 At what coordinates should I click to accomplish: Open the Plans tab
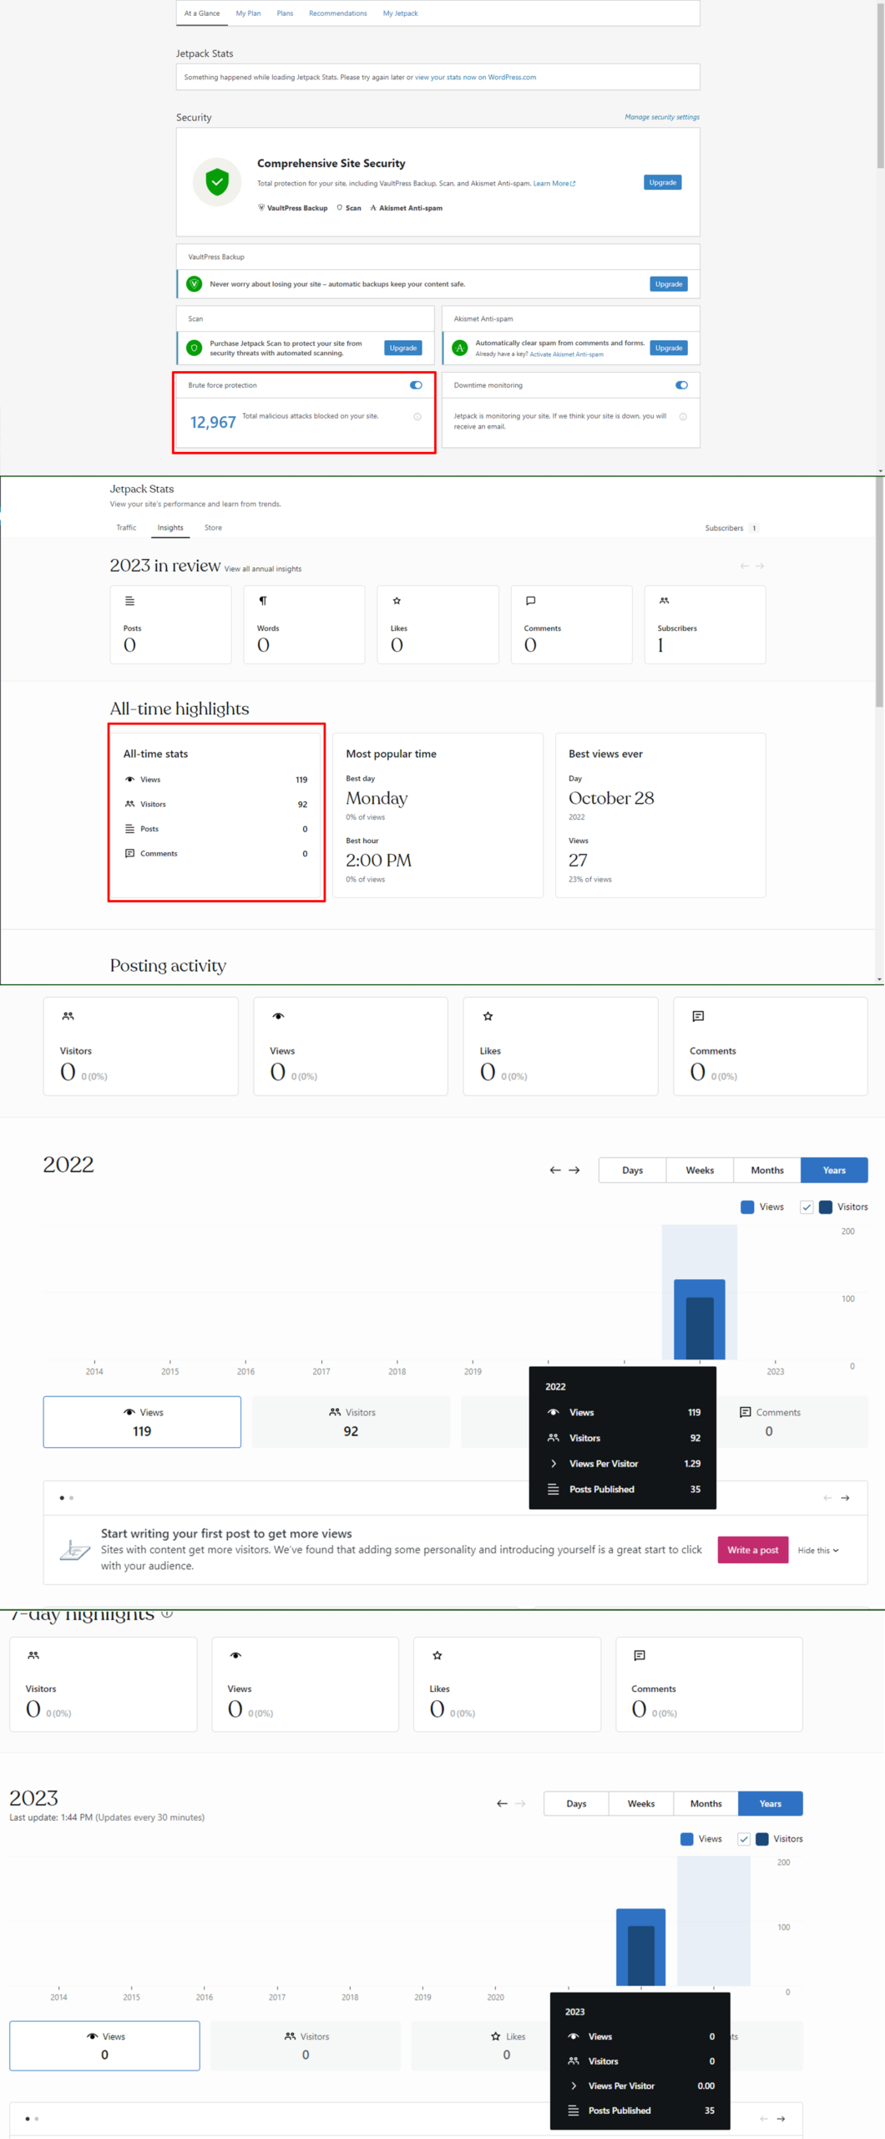point(285,13)
